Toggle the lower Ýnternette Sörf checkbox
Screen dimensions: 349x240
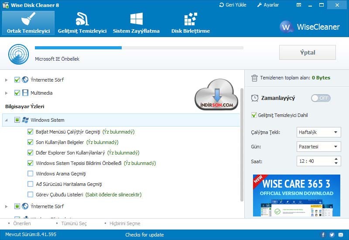[x=17, y=206]
